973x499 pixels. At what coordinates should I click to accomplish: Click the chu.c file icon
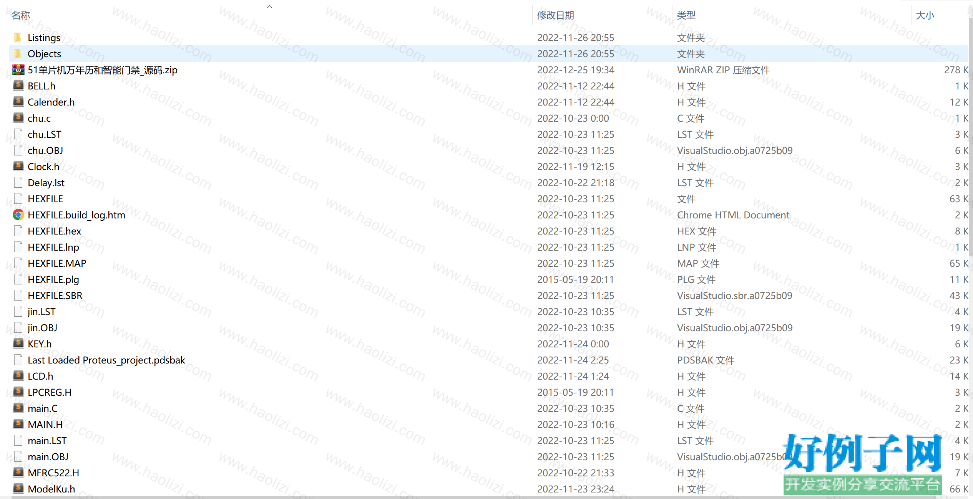tap(18, 118)
